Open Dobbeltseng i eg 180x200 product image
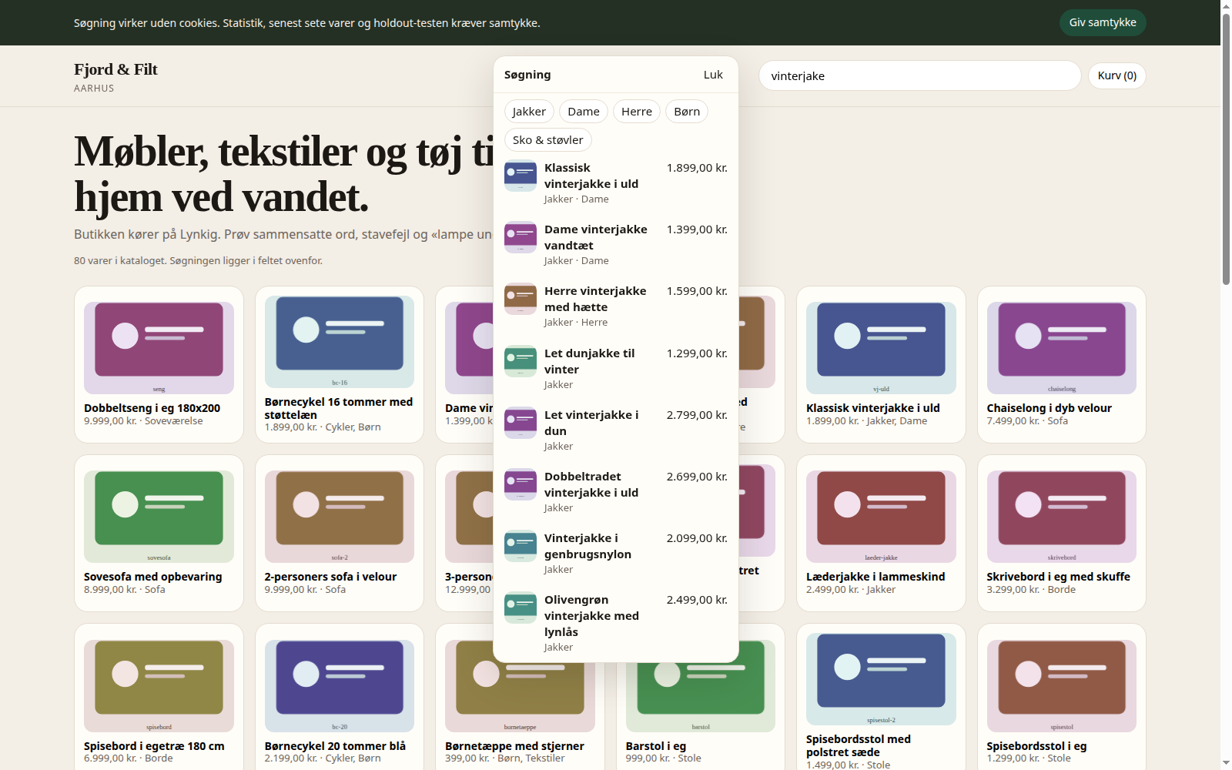The image size is (1232, 770). (x=159, y=348)
